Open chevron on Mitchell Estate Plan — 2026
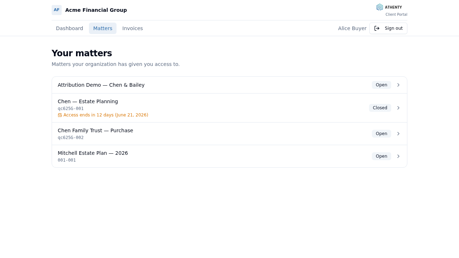Screen dimensions: 459x258 398,156
